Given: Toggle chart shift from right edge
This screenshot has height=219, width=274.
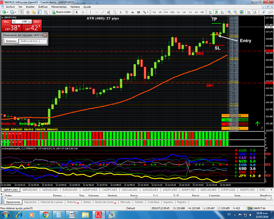Looking at the screenshot, I should pos(255,12).
